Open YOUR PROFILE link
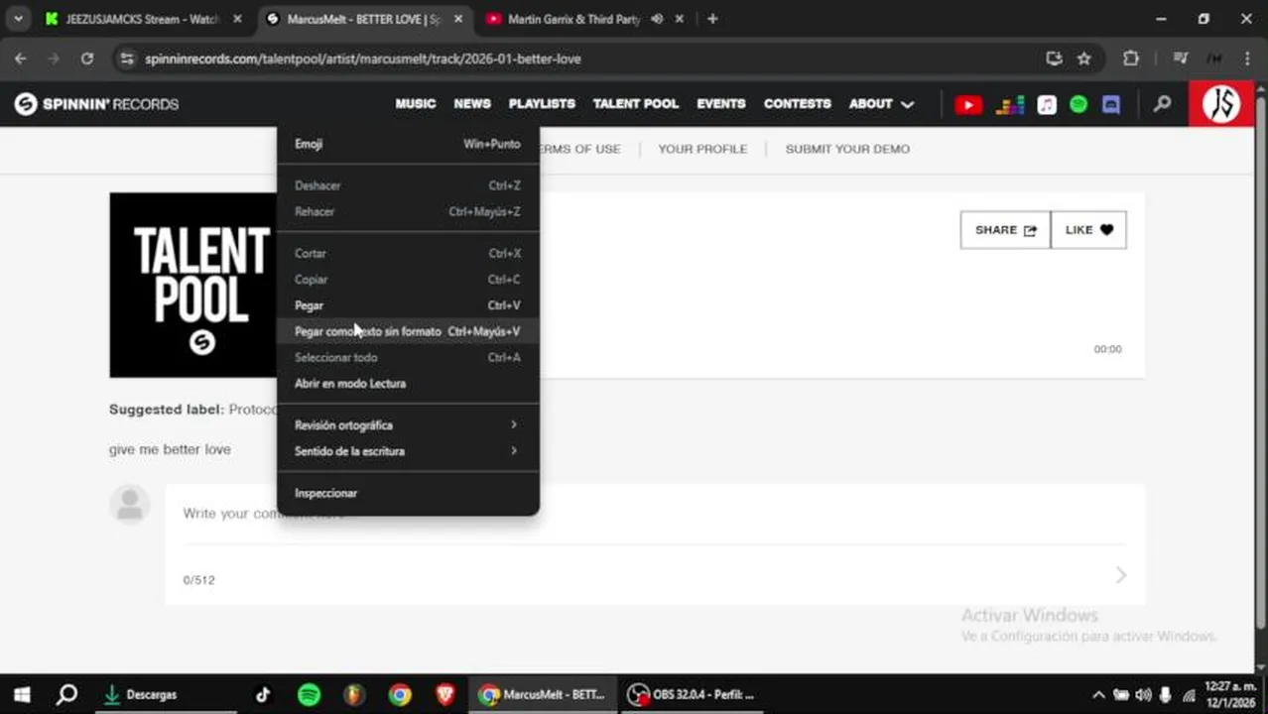1268x714 pixels. pyautogui.click(x=702, y=149)
